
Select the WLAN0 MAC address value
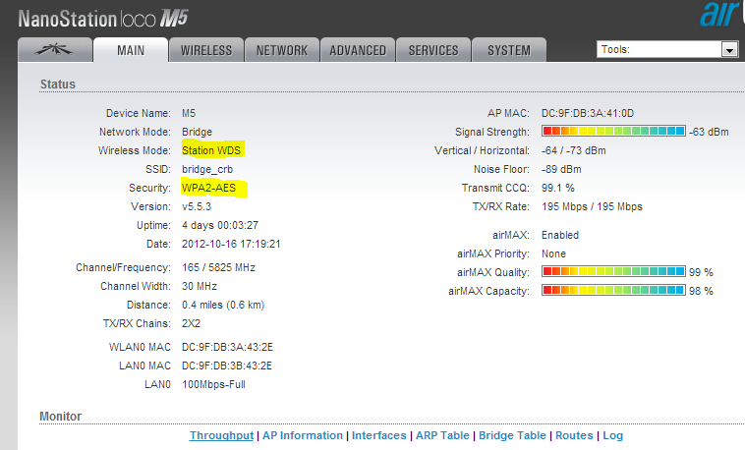[227, 347]
